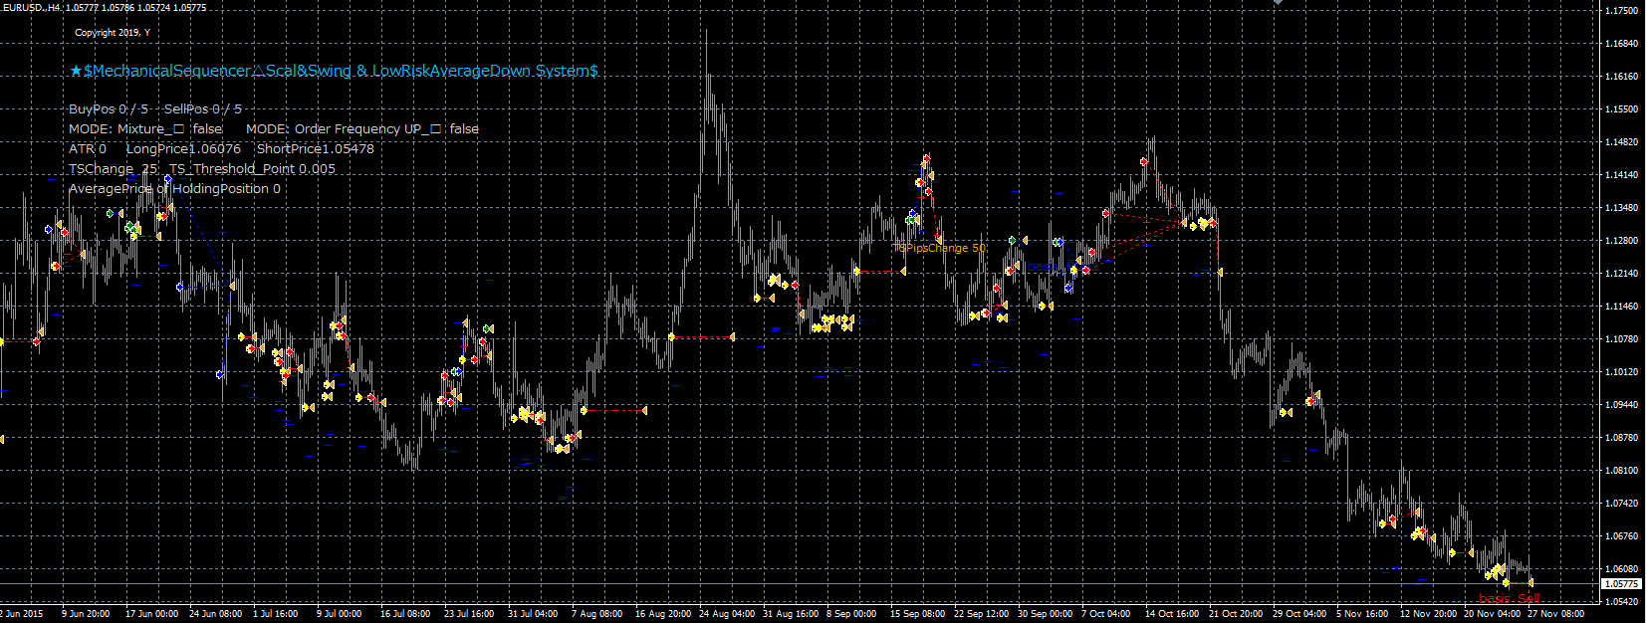The image size is (1646, 623).
Task: Click time axis label '24 Jun 08:00'
Action: 215,614
